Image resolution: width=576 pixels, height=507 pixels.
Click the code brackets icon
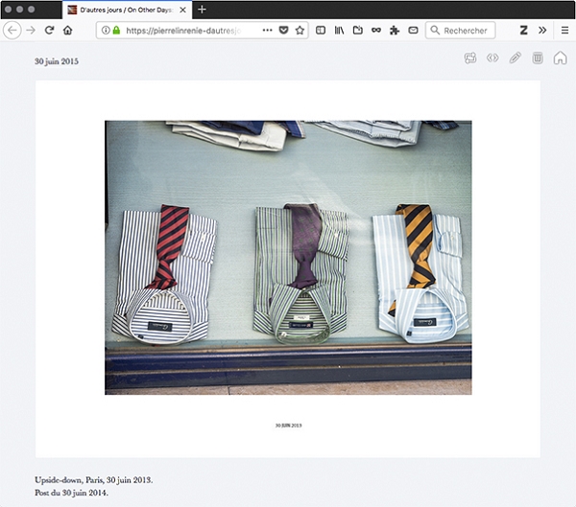[492, 58]
